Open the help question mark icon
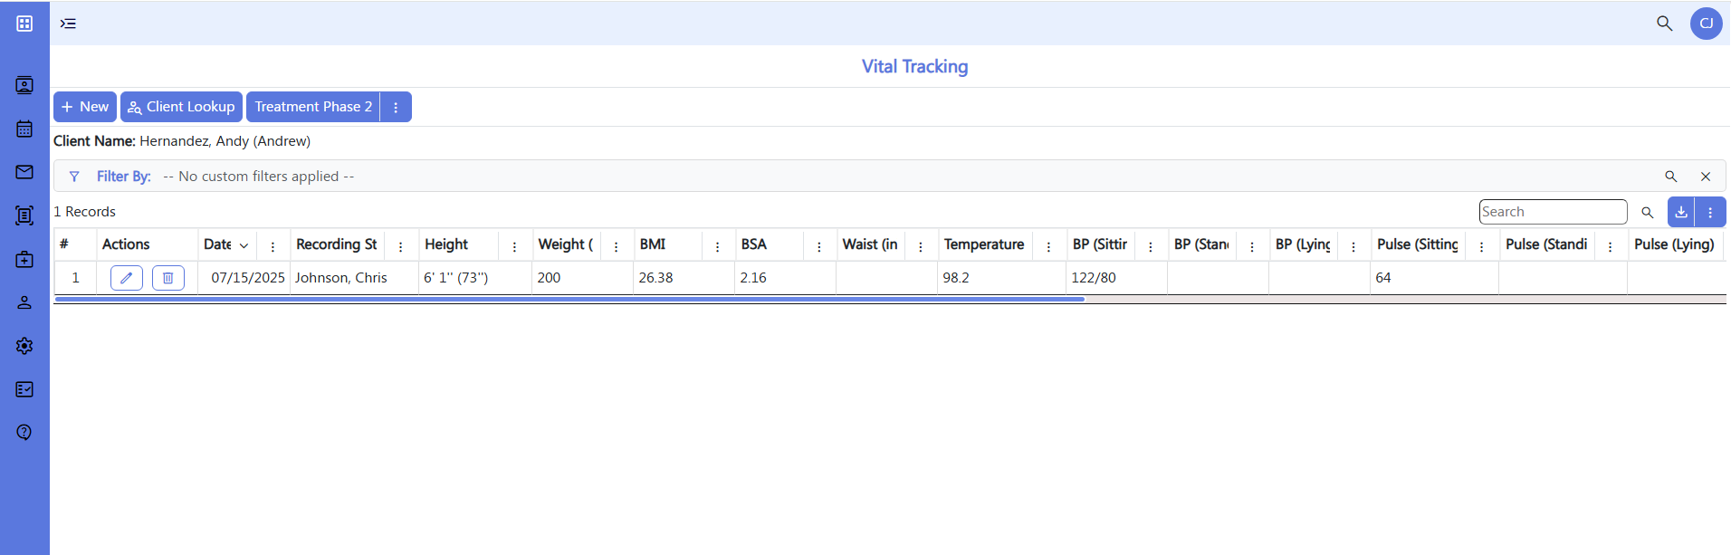The height and width of the screenshot is (555, 1731). [24, 432]
